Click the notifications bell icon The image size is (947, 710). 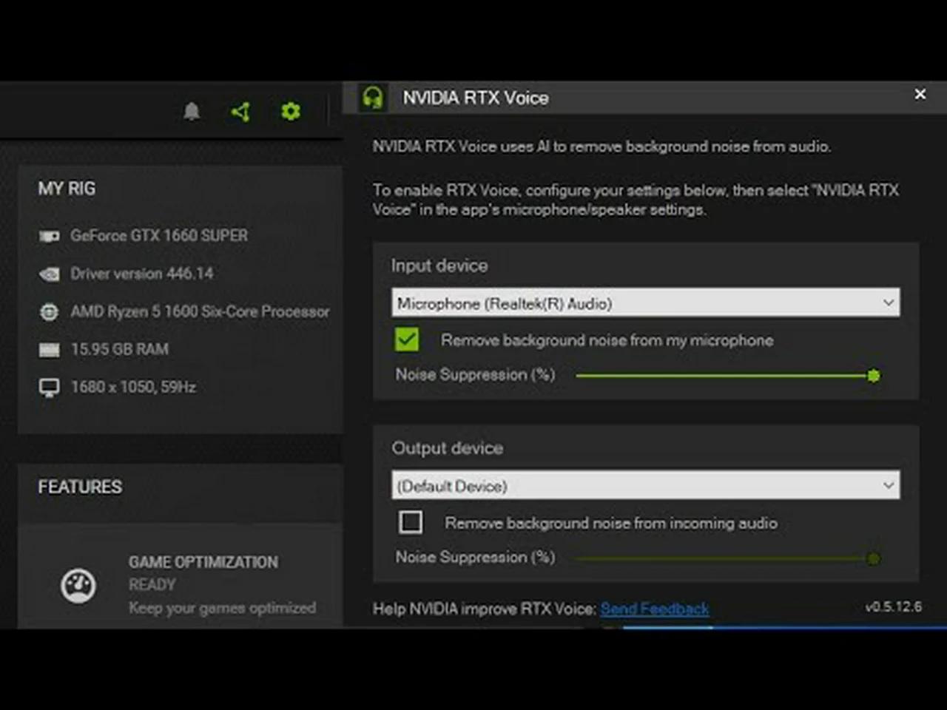tap(192, 112)
